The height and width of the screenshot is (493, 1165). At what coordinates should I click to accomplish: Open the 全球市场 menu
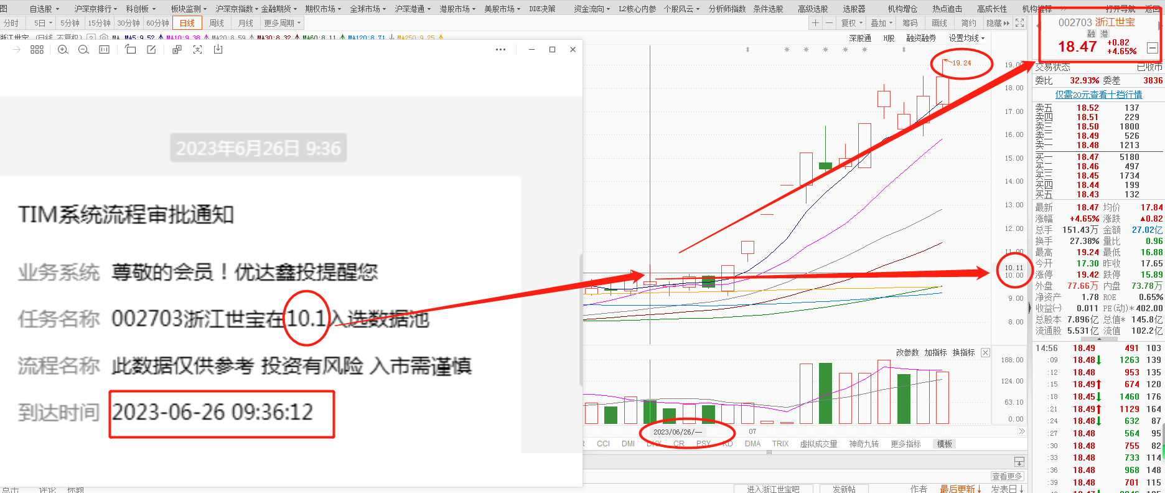click(368, 9)
